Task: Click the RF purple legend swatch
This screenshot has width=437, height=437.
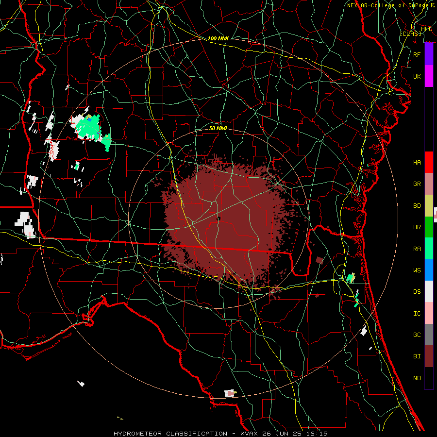Action: (x=429, y=54)
